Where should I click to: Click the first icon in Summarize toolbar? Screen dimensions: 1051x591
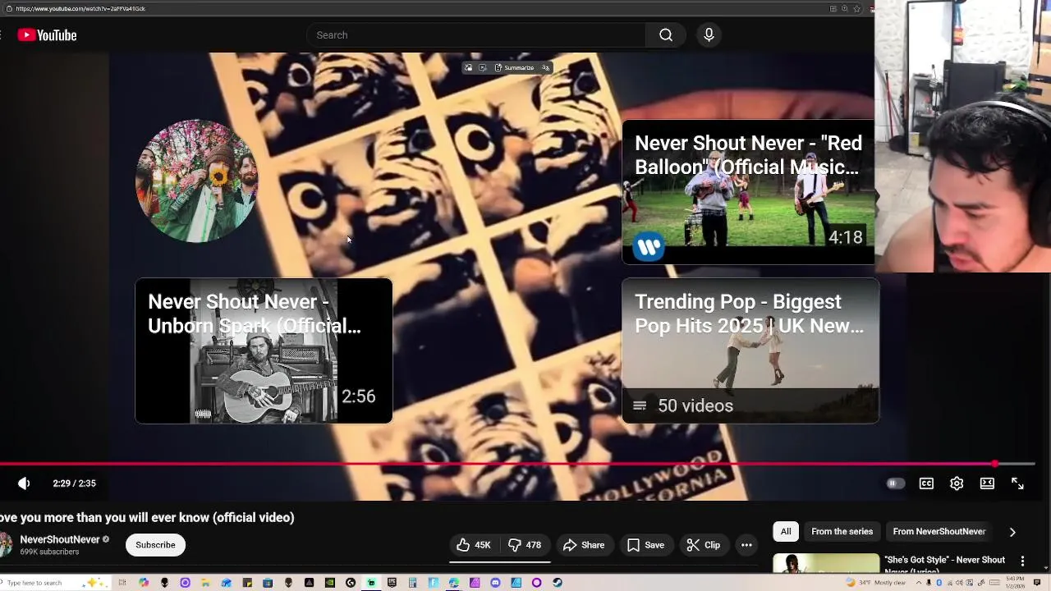click(468, 67)
